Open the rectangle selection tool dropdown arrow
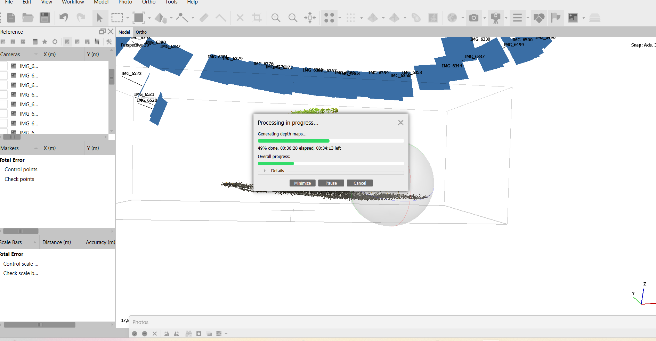Image resolution: width=656 pixels, height=341 pixels. (x=128, y=18)
